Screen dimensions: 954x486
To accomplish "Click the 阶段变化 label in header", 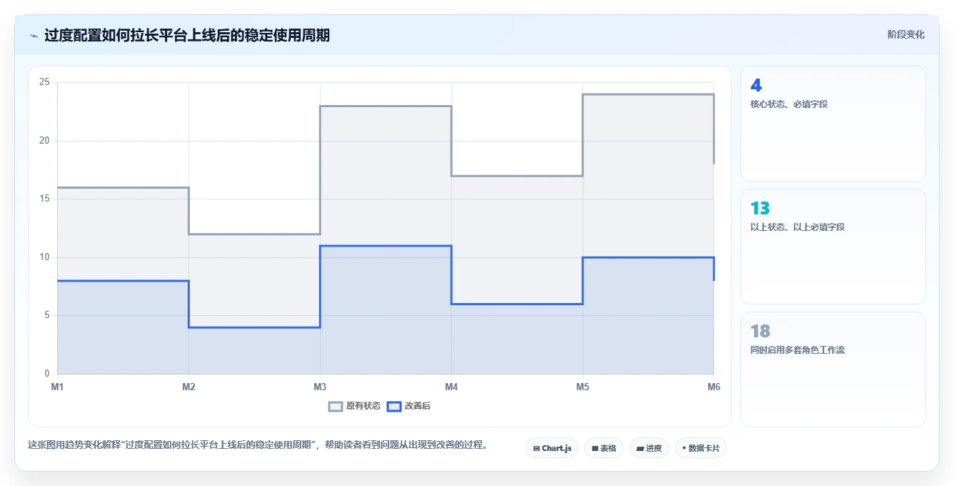I will click(905, 34).
